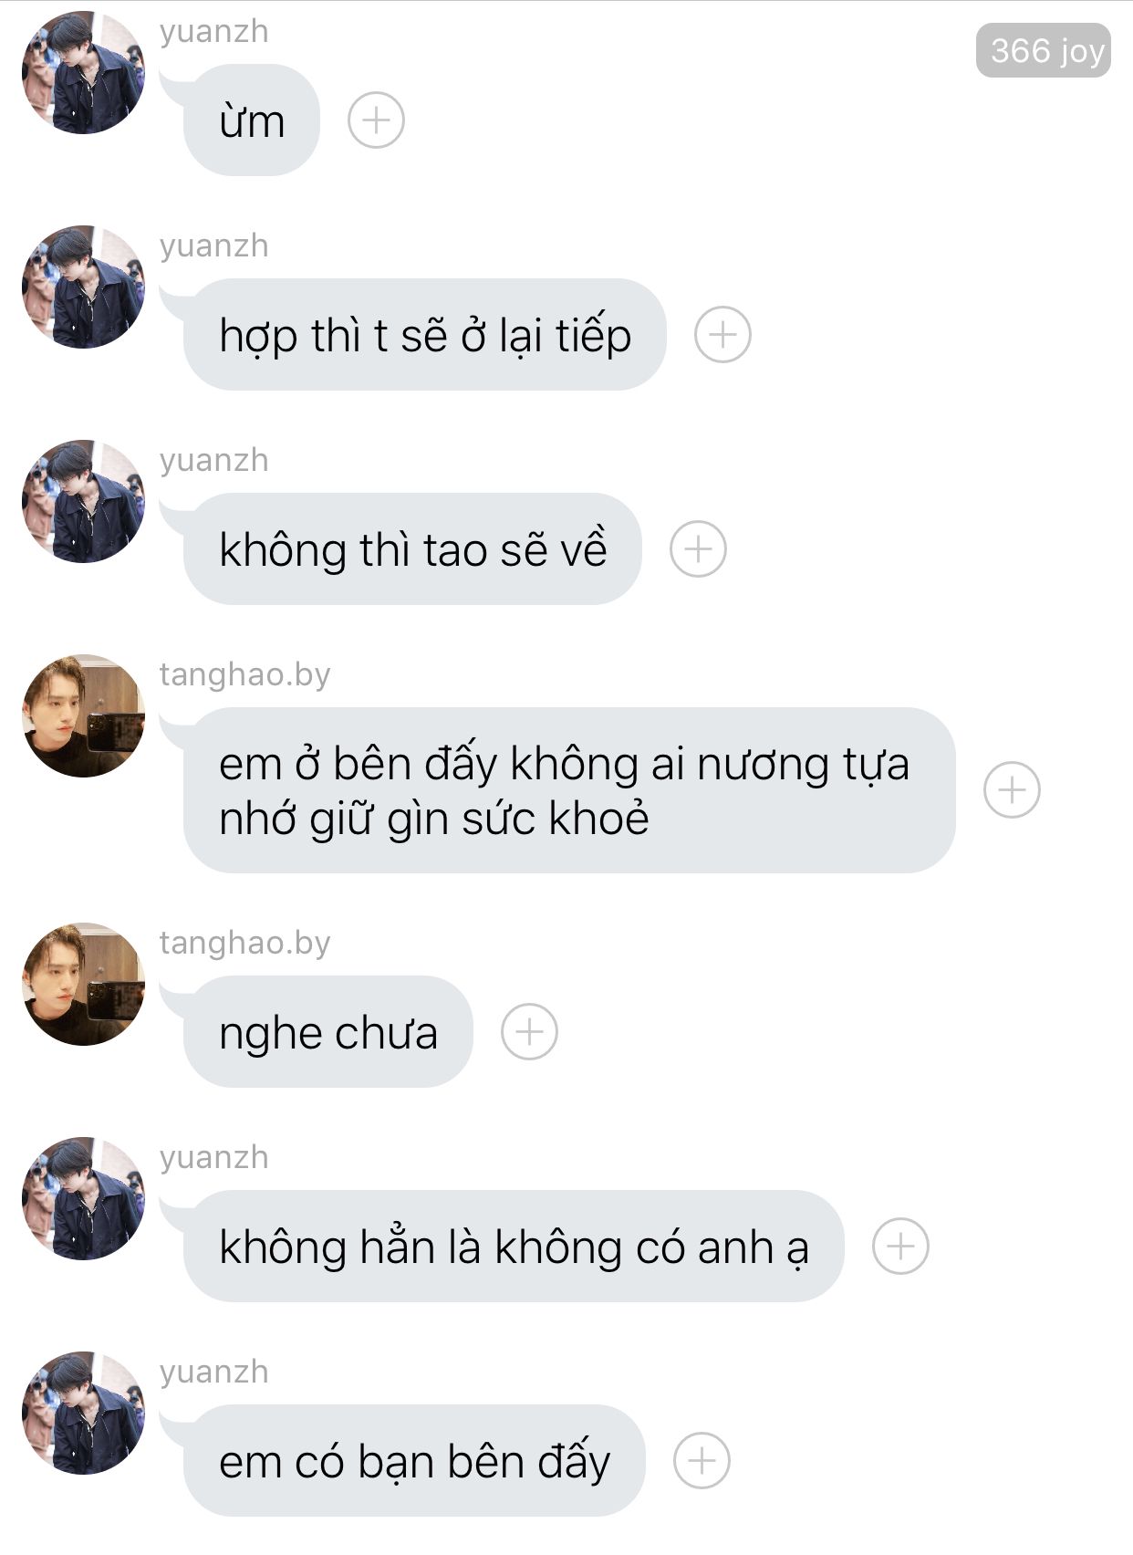This screenshot has height=1555, width=1133.
Task: Tap plus icon beside "ừm" message
Action: pyautogui.click(x=376, y=120)
